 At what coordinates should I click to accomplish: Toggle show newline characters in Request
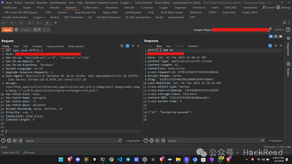click(x=133, y=46)
